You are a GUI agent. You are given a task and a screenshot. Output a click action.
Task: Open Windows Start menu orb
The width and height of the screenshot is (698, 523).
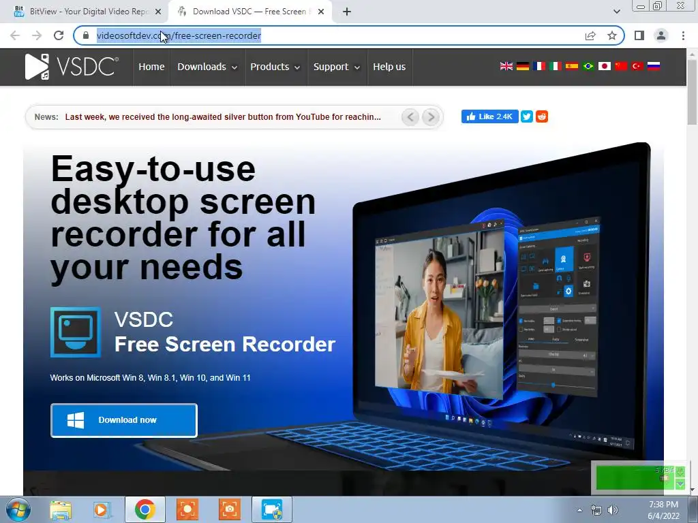(18, 509)
